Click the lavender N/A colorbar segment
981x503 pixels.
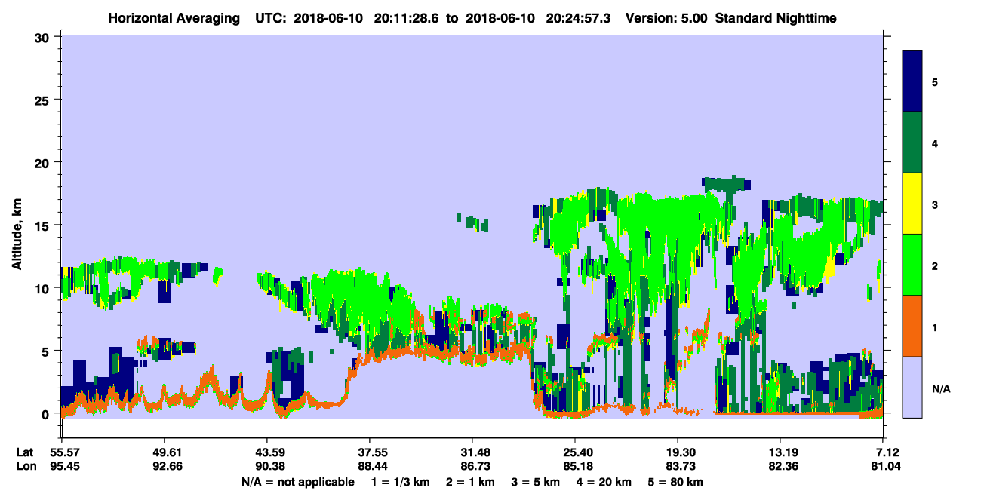(x=912, y=387)
